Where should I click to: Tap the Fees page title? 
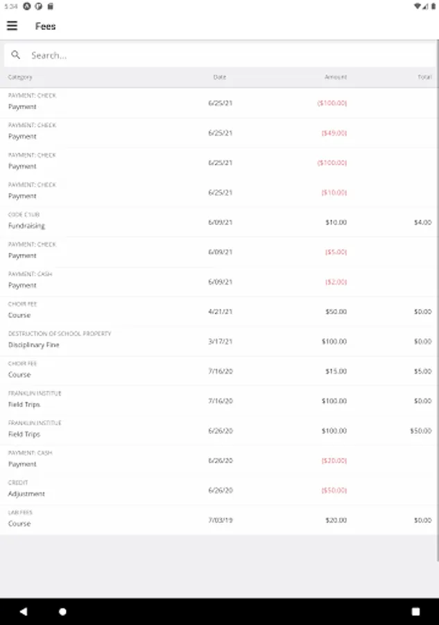(46, 26)
